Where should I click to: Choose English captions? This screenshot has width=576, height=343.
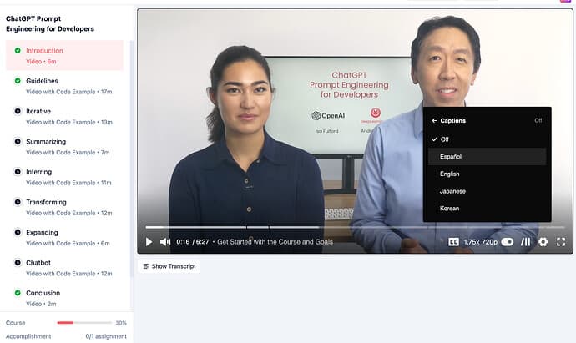[488, 174]
